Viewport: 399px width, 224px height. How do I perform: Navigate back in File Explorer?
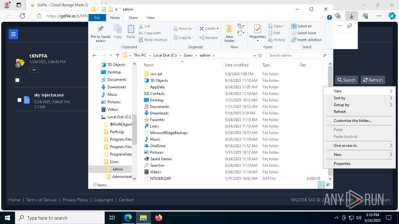(94, 55)
